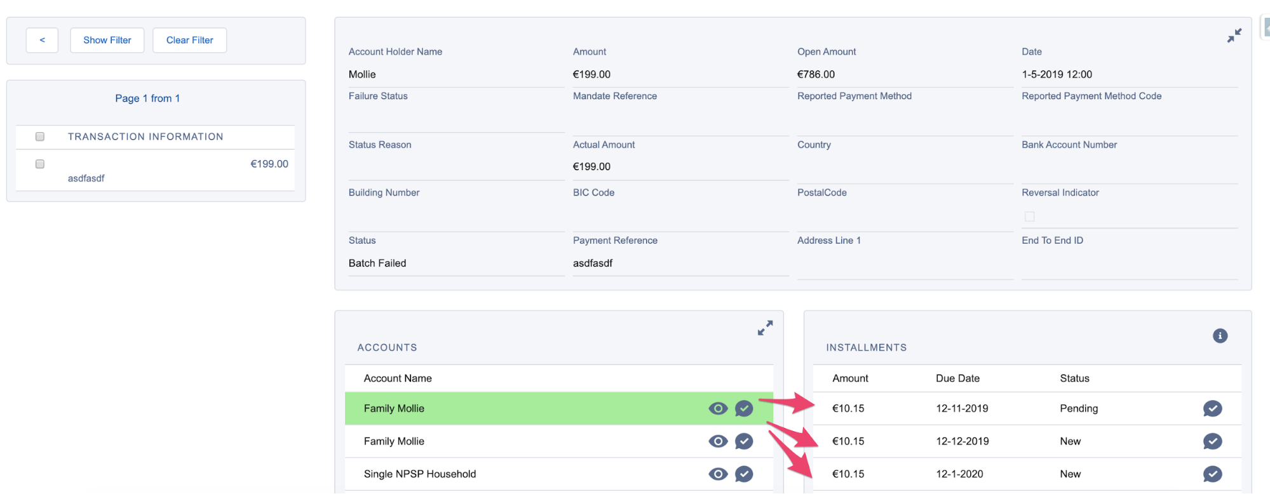
Task: Click eye icon for Single NPSP Household
Action: (x=718, y=474)
